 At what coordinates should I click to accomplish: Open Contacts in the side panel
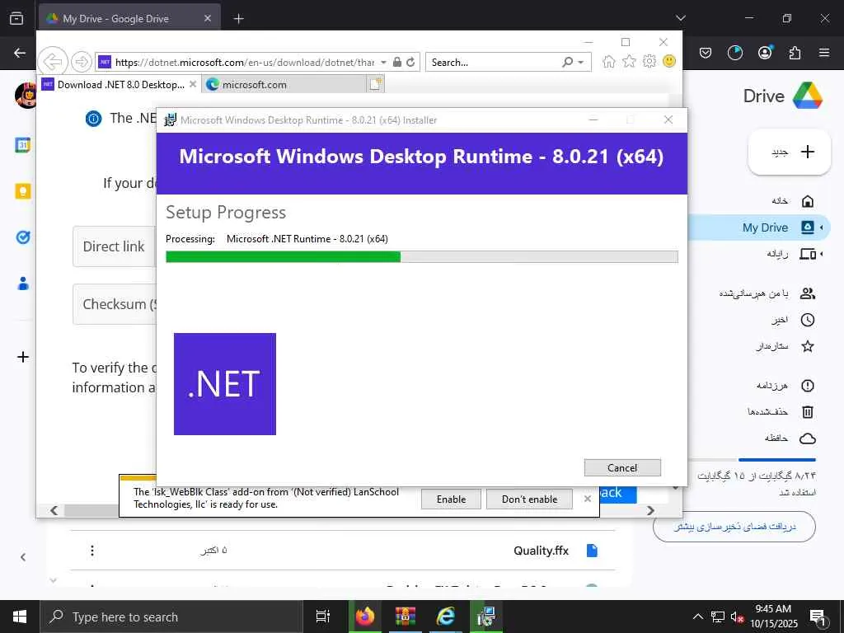22,284
